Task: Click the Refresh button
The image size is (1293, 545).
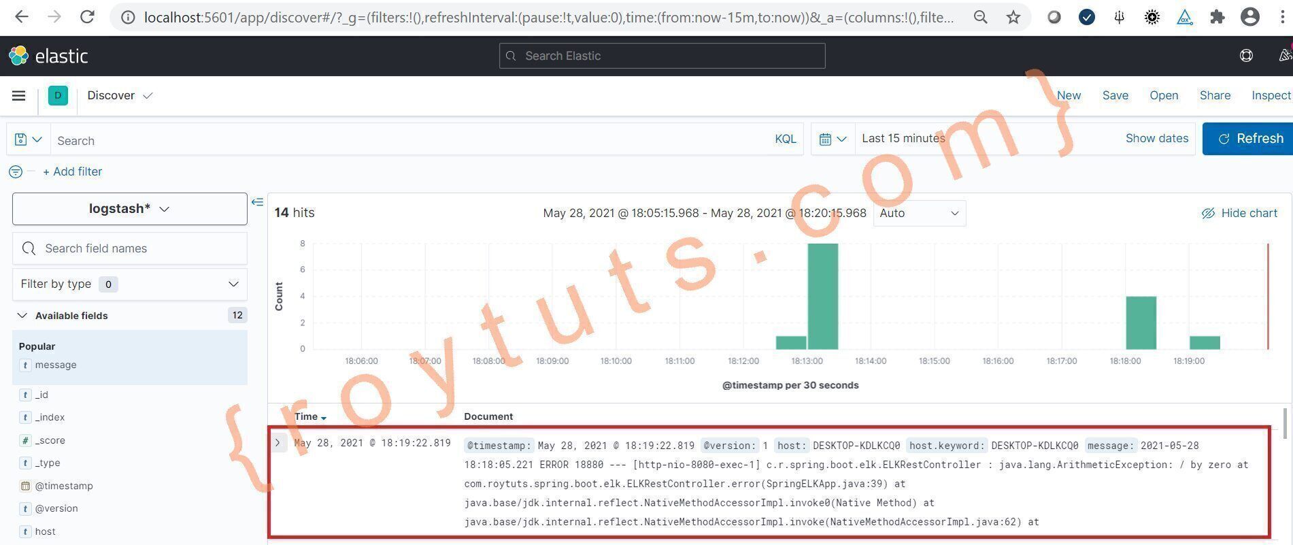Action: [1247, 139]
